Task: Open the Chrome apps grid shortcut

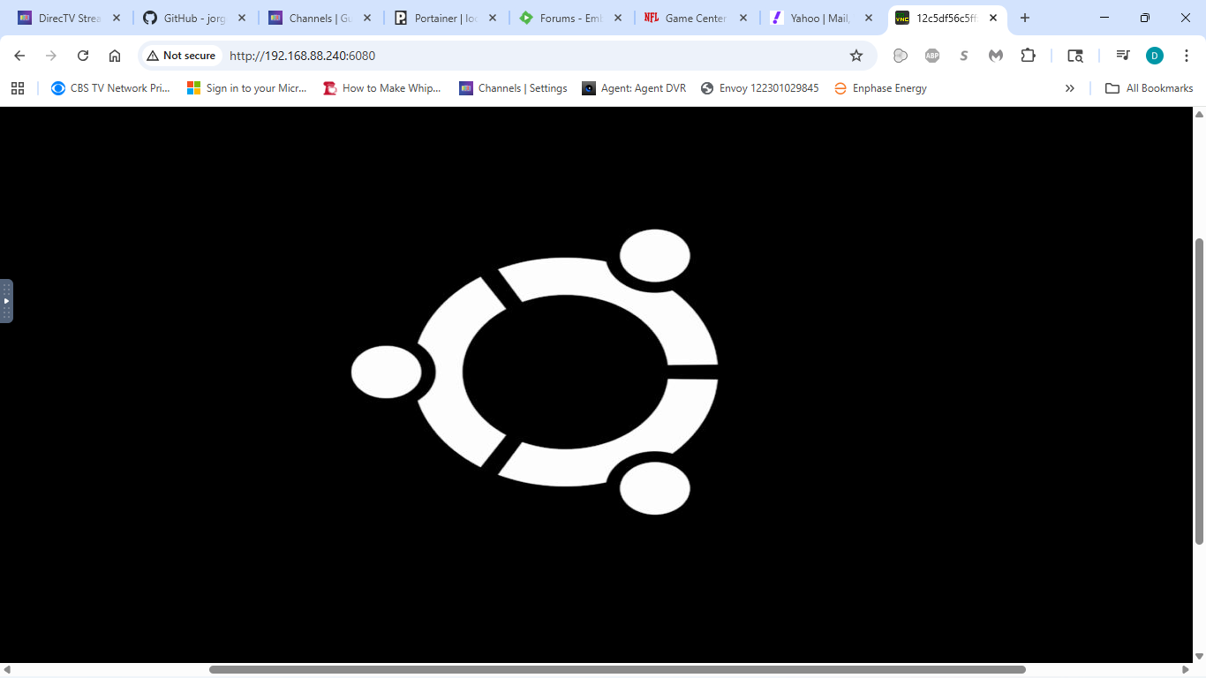Action: point(18,88)
